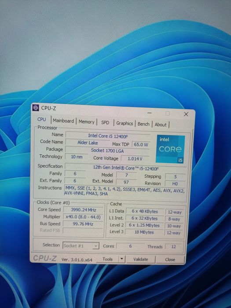Click the Revision value H0

tap(175, 183)
